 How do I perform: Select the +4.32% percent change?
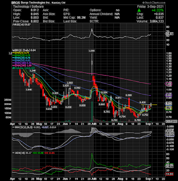pos(158,10)
